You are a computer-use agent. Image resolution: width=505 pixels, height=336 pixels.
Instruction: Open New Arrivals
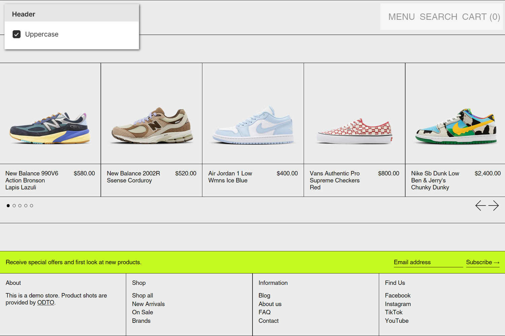(x=148, y=304)
